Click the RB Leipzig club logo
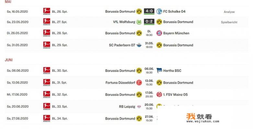 pyautogui.click(x=139, y=107)
